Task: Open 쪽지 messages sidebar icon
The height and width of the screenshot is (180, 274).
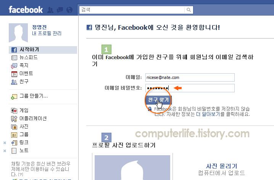Action: (x=14, y=66)
